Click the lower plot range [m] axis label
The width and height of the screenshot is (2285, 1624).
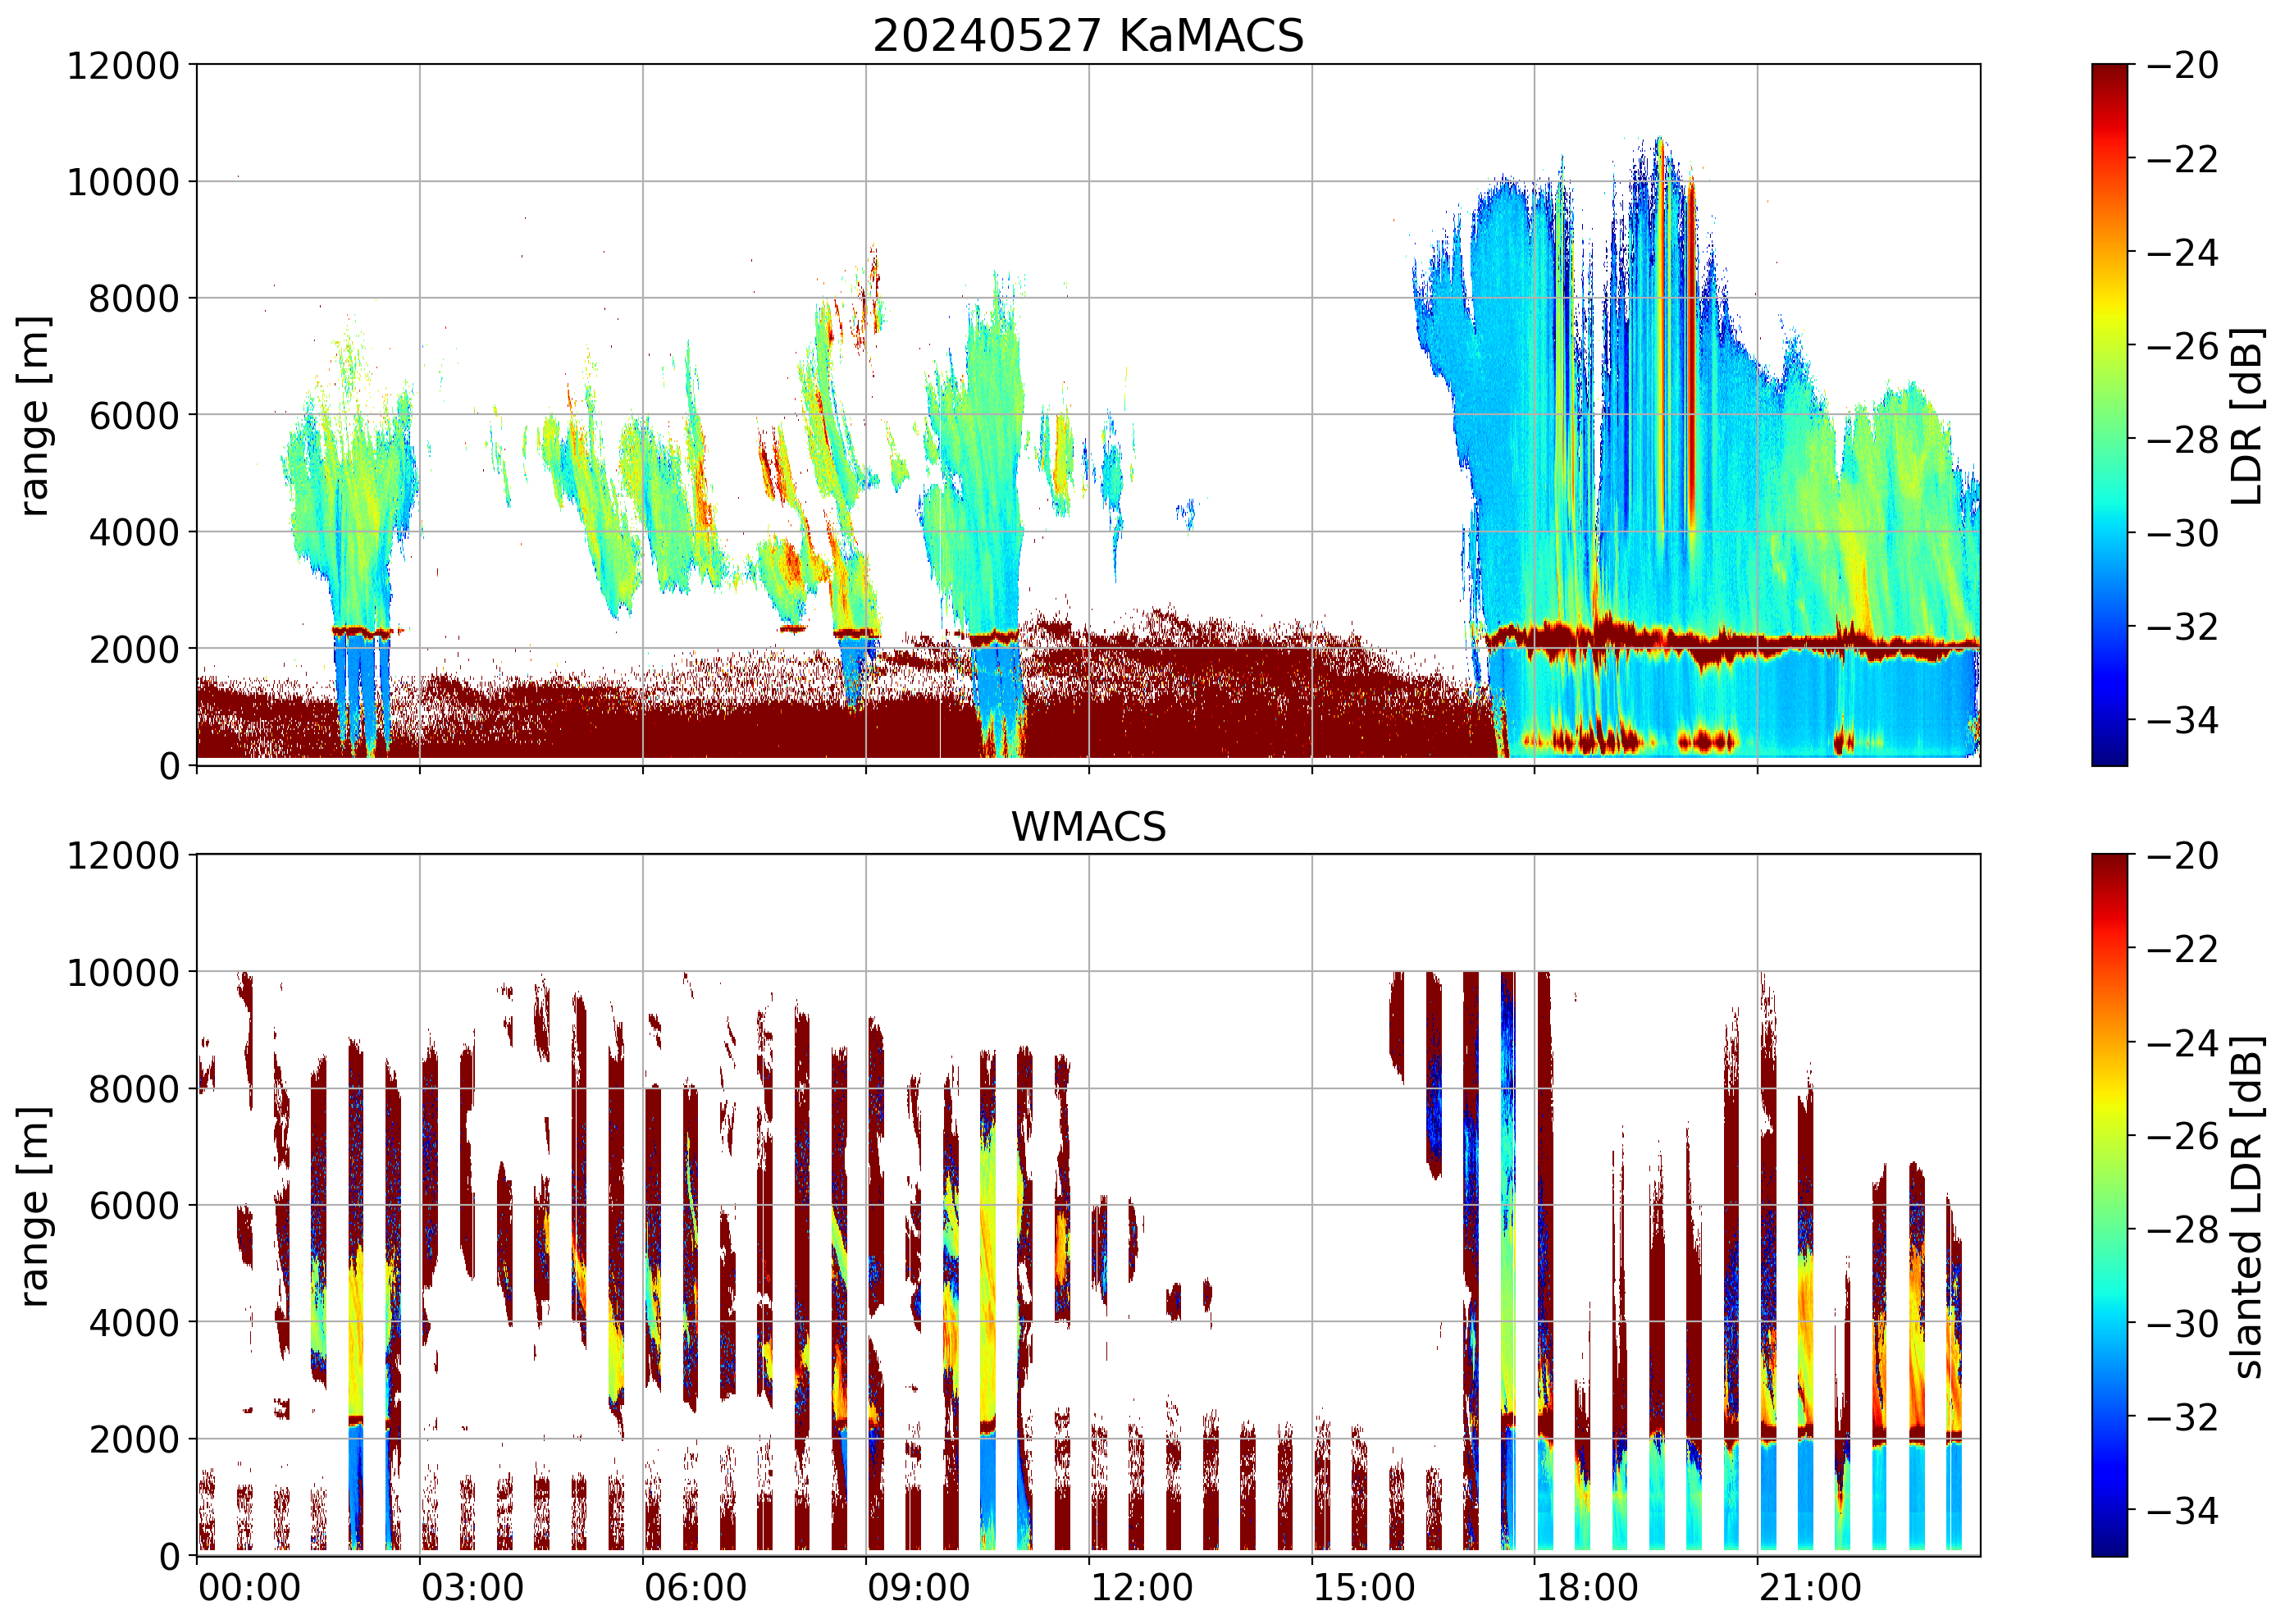34,1206
